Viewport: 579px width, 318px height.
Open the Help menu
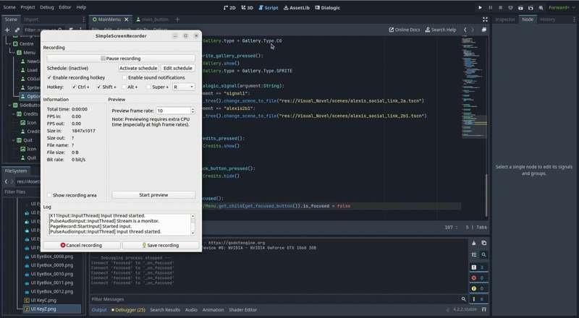click(x=81, y=7)
